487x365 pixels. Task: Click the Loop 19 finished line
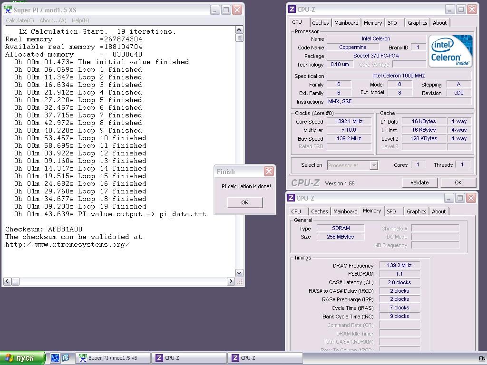(80, 207)
